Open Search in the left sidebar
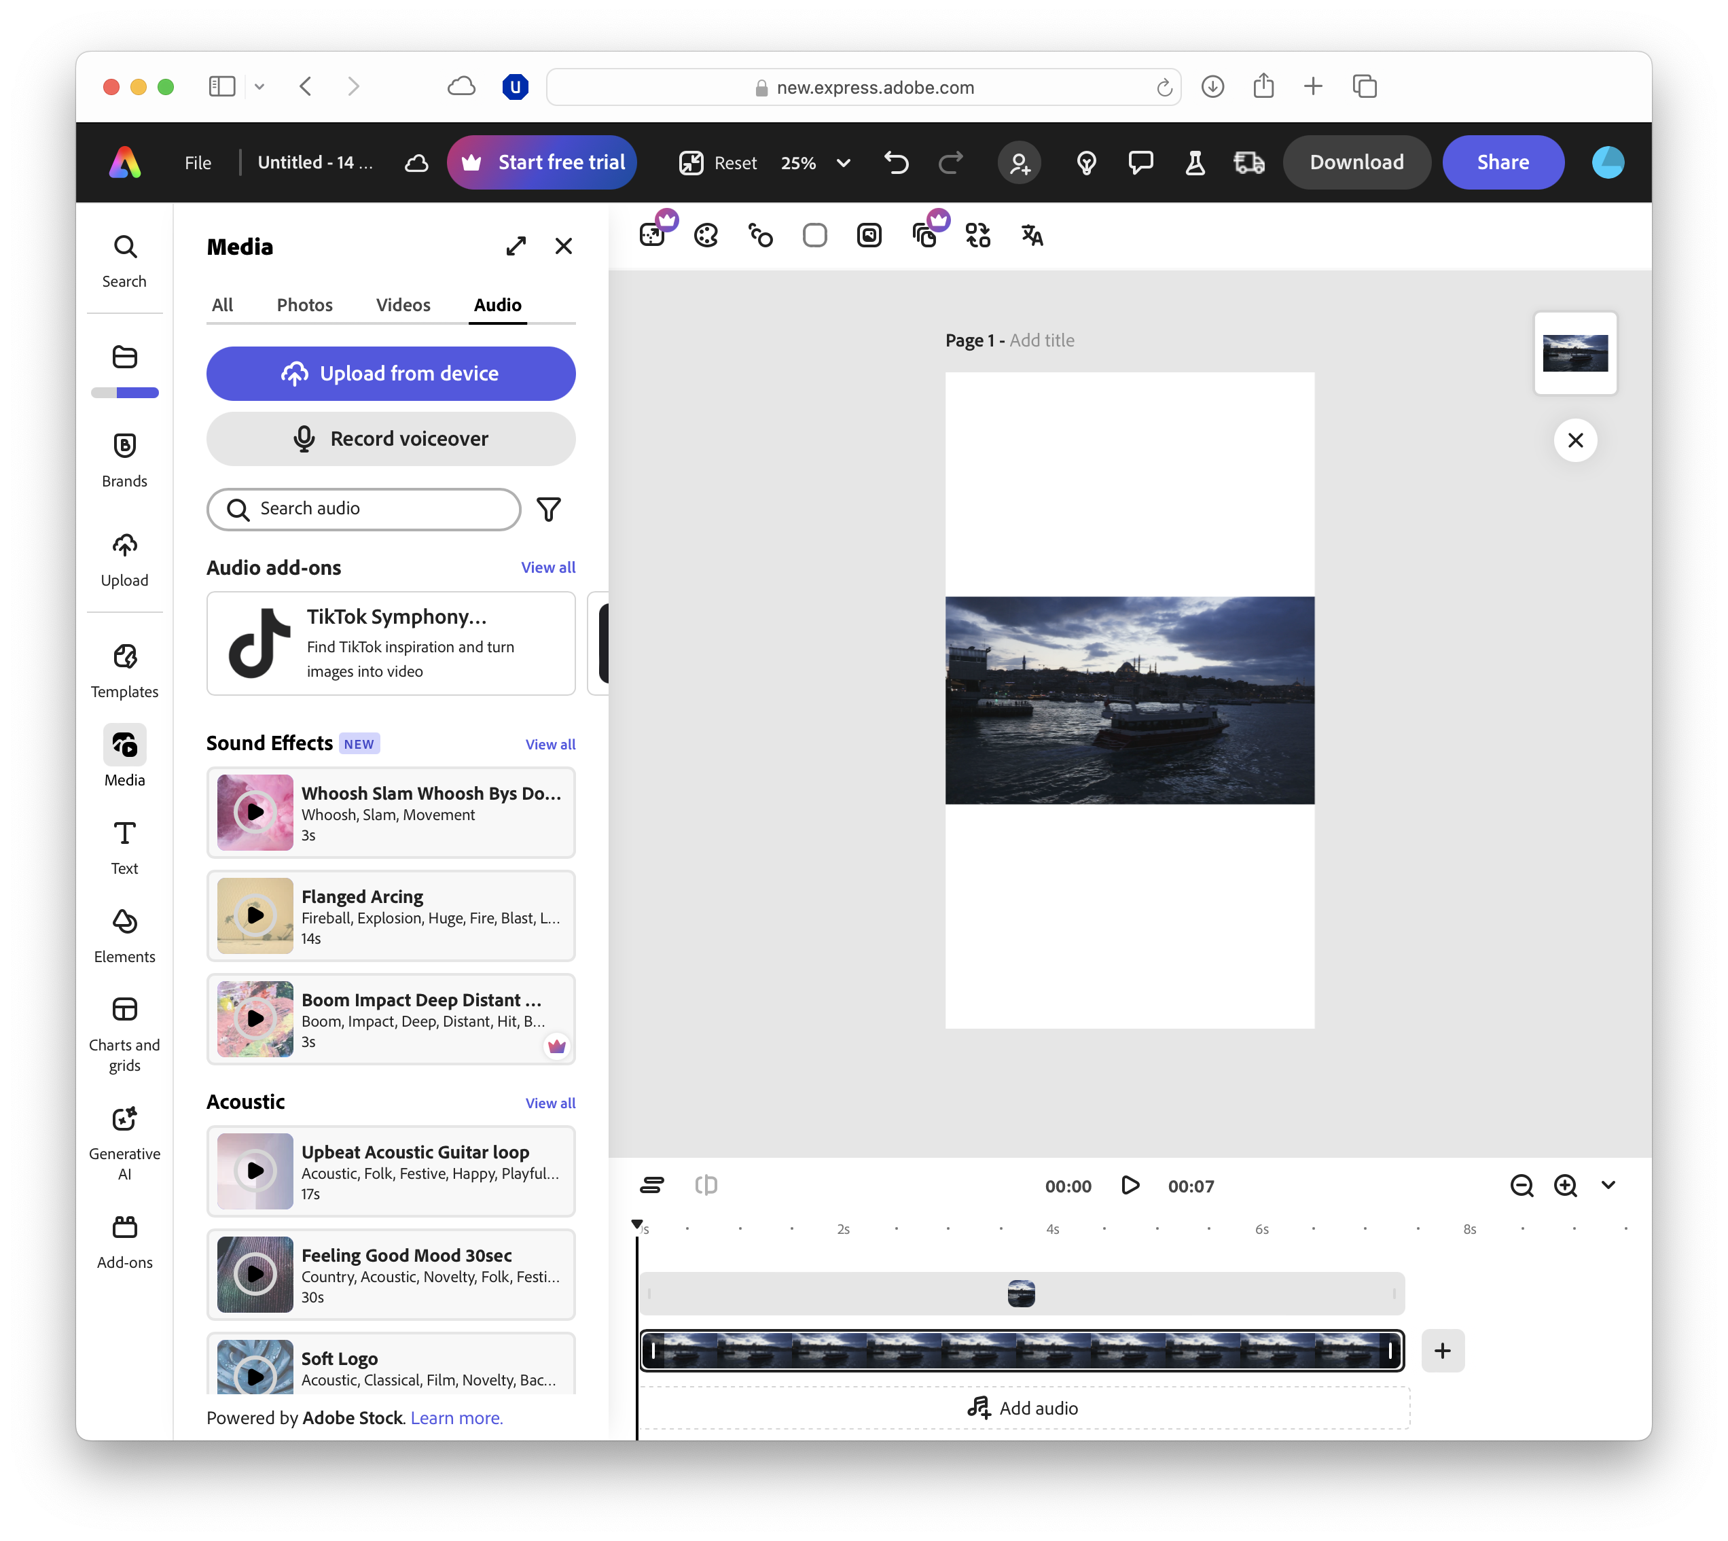 (124, 261)
